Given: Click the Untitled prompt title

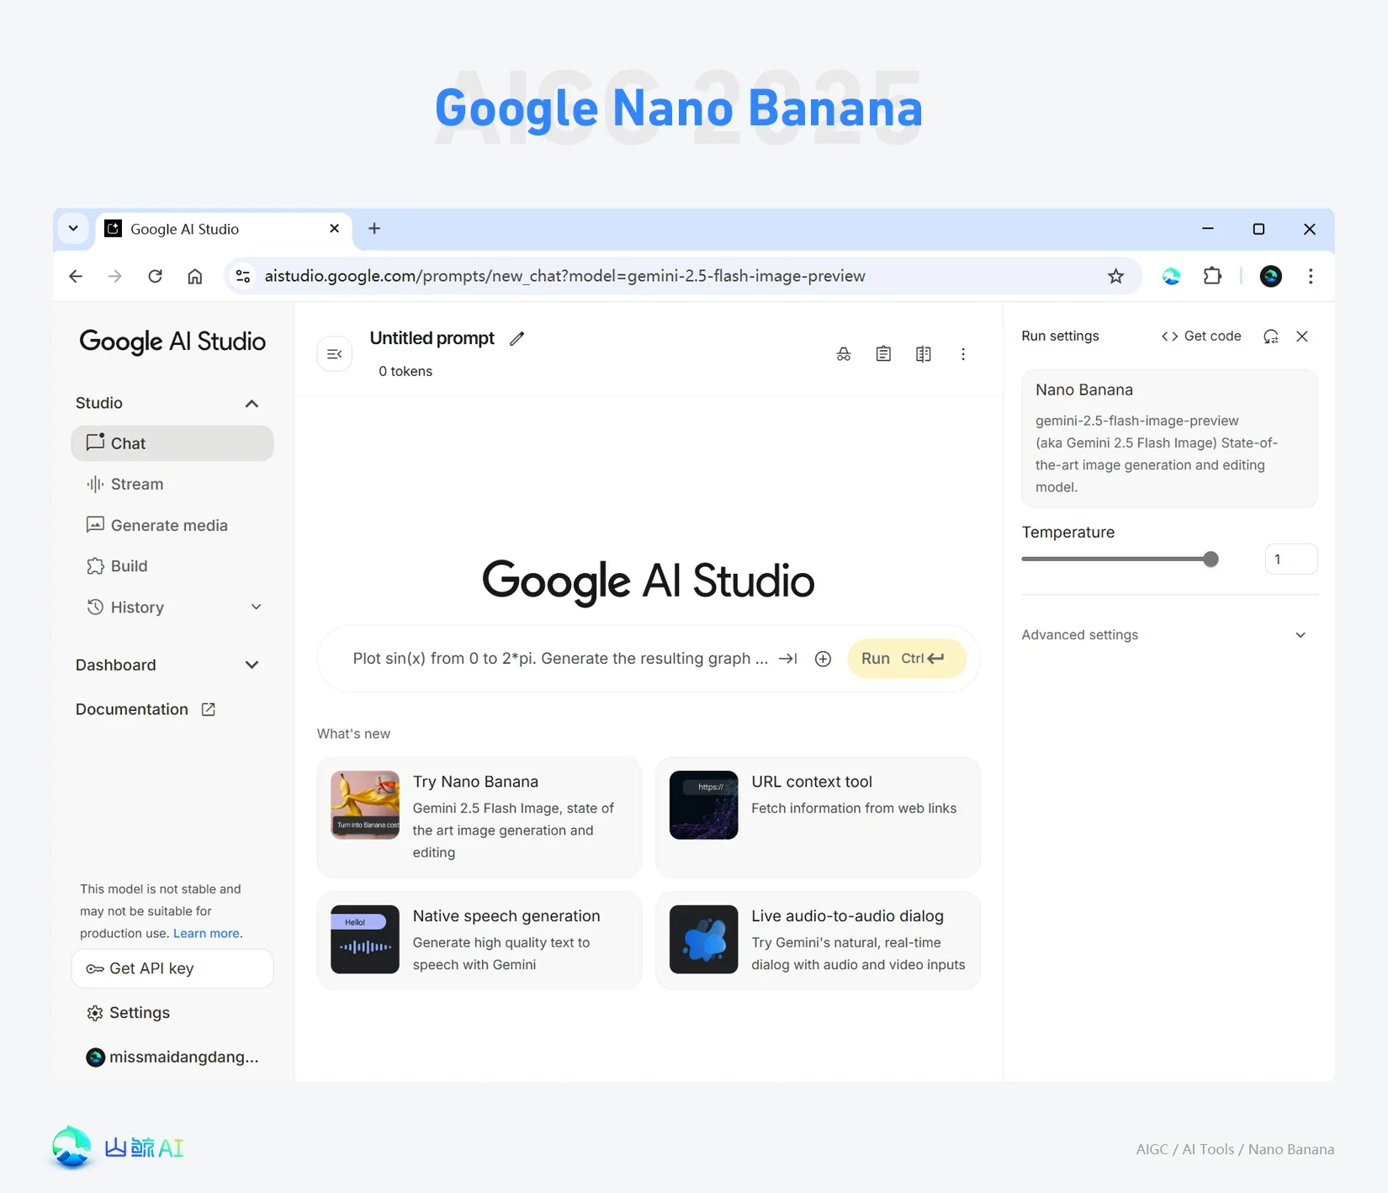Looking at the screenshot, I should point(432,338).
